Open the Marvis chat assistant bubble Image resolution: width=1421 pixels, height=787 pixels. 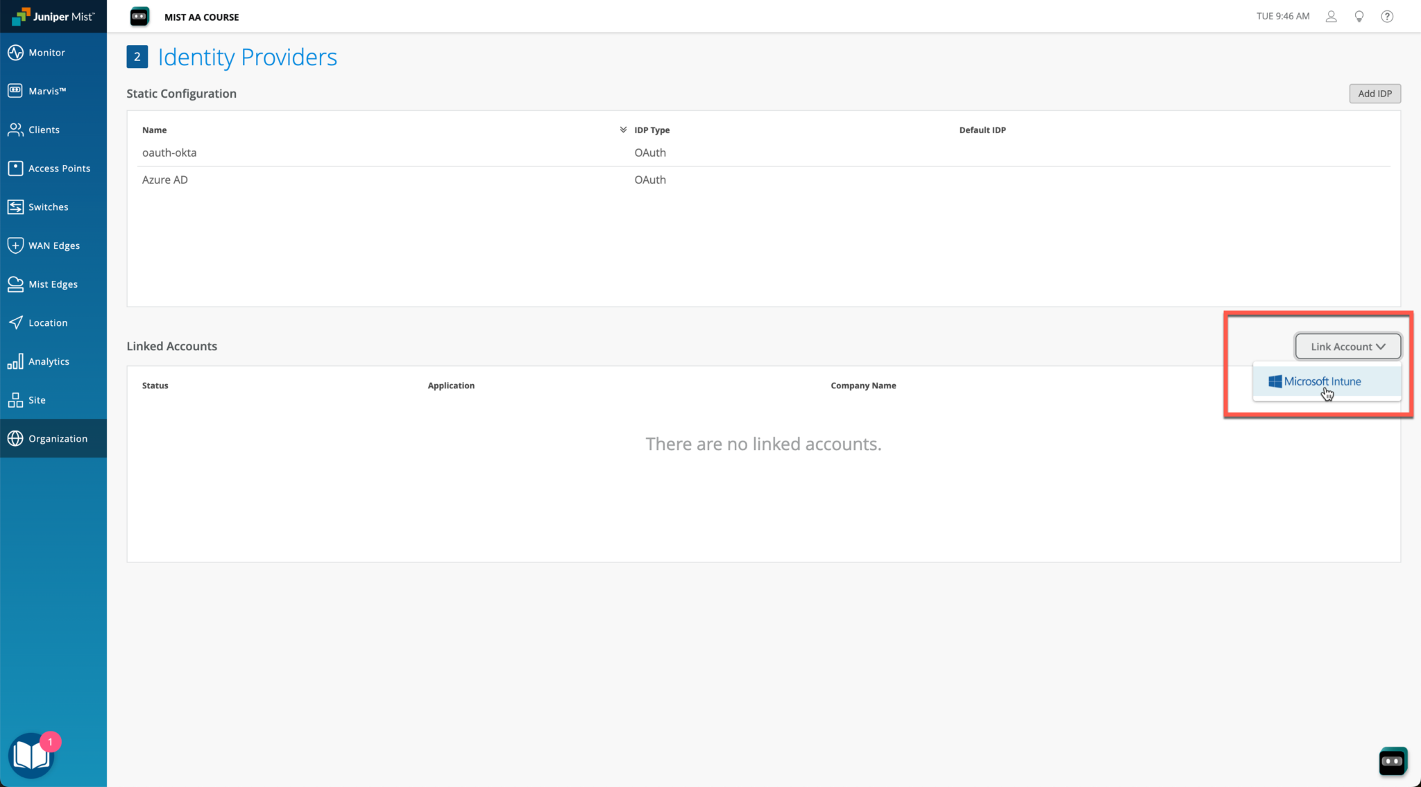click(x=1392, y=761)
